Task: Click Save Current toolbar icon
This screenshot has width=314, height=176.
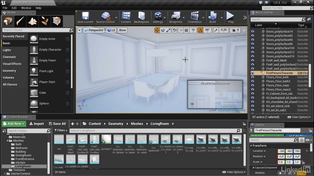Action: (85, 17)
